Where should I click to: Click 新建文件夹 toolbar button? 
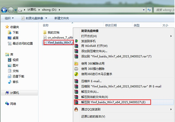pos(62,18)
